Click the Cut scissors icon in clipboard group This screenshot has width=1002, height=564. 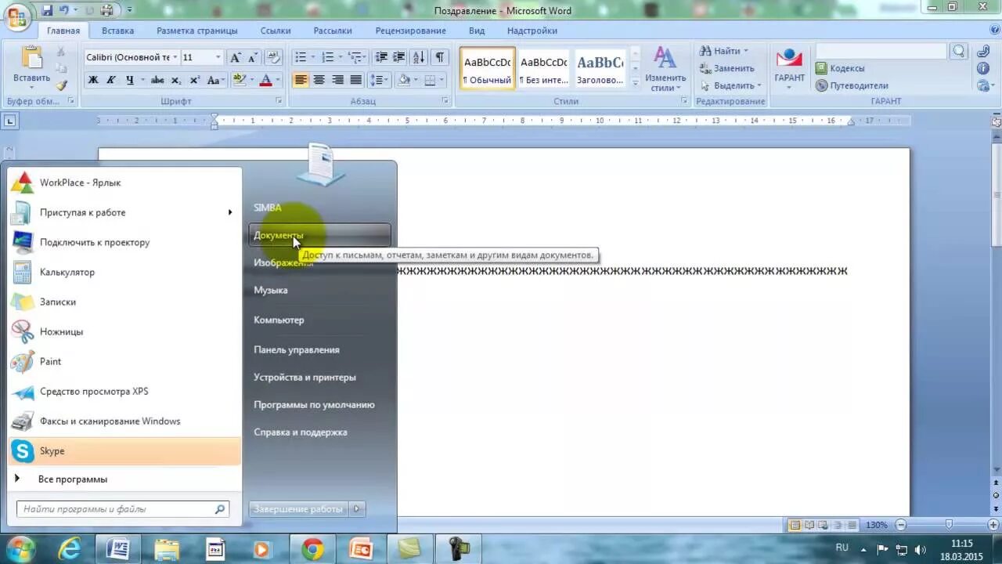[61, 52]
